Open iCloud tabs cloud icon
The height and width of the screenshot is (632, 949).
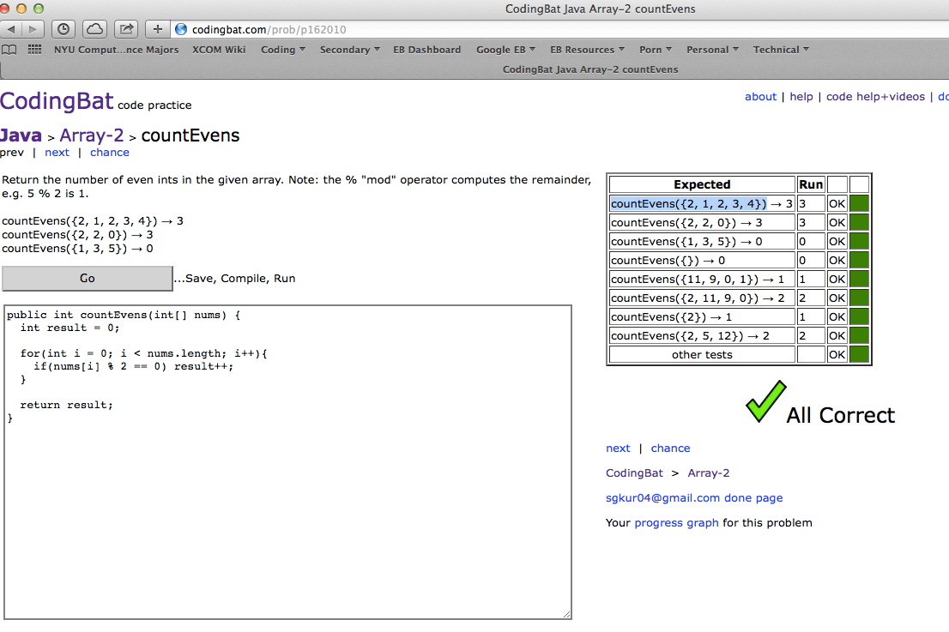(95, 29)
